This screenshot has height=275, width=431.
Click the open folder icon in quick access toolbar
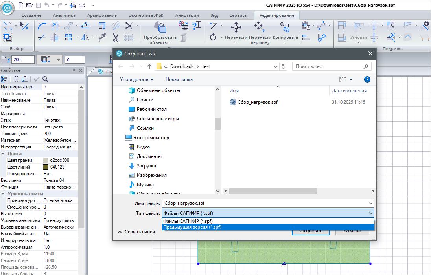pyautogui.click(x=29, y=5)
